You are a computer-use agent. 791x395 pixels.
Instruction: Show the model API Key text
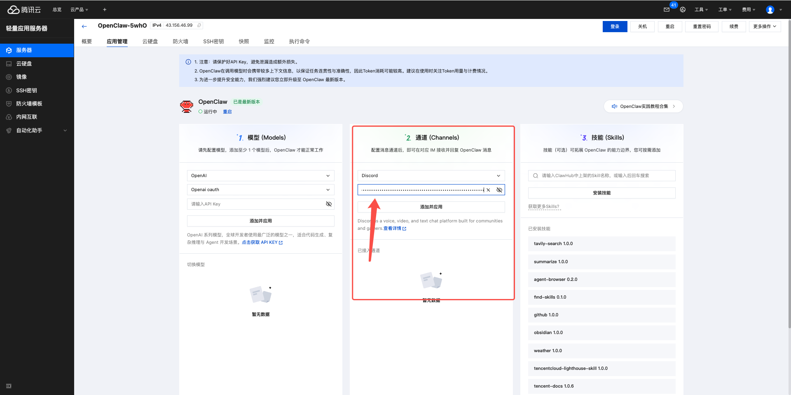pyautogui.click(x=329, y=204)
